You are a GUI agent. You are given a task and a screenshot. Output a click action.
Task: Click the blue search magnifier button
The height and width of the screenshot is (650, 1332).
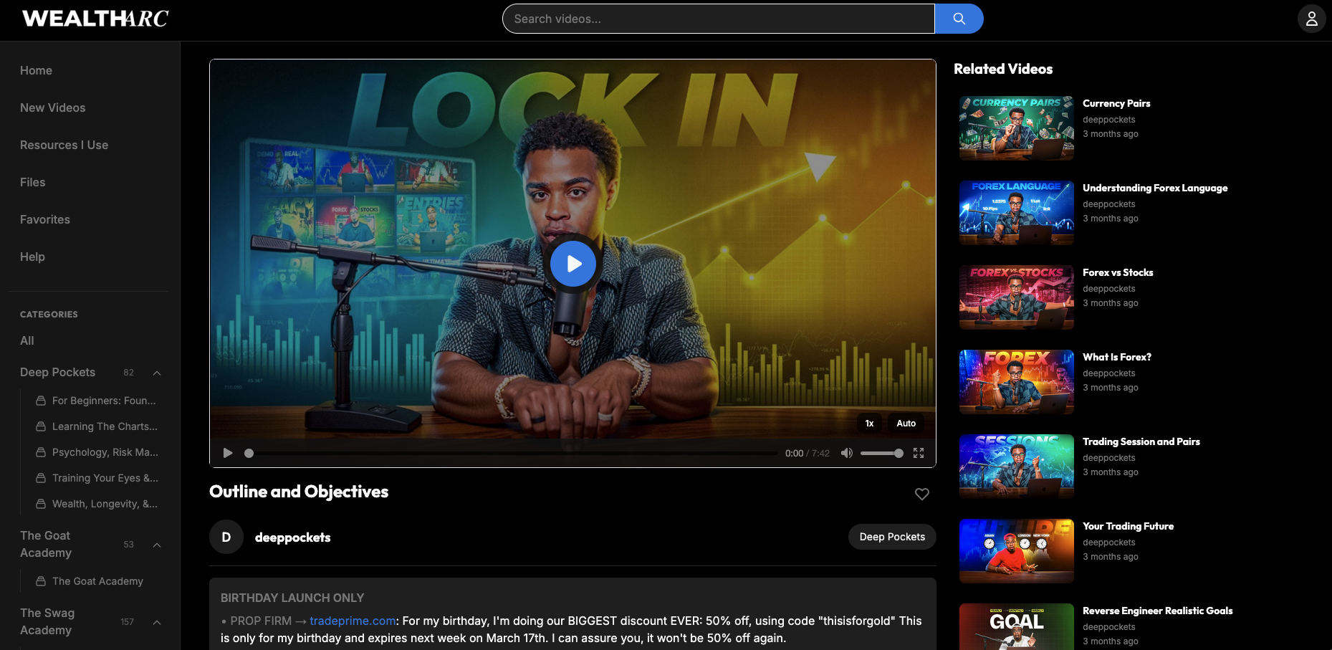959,19
